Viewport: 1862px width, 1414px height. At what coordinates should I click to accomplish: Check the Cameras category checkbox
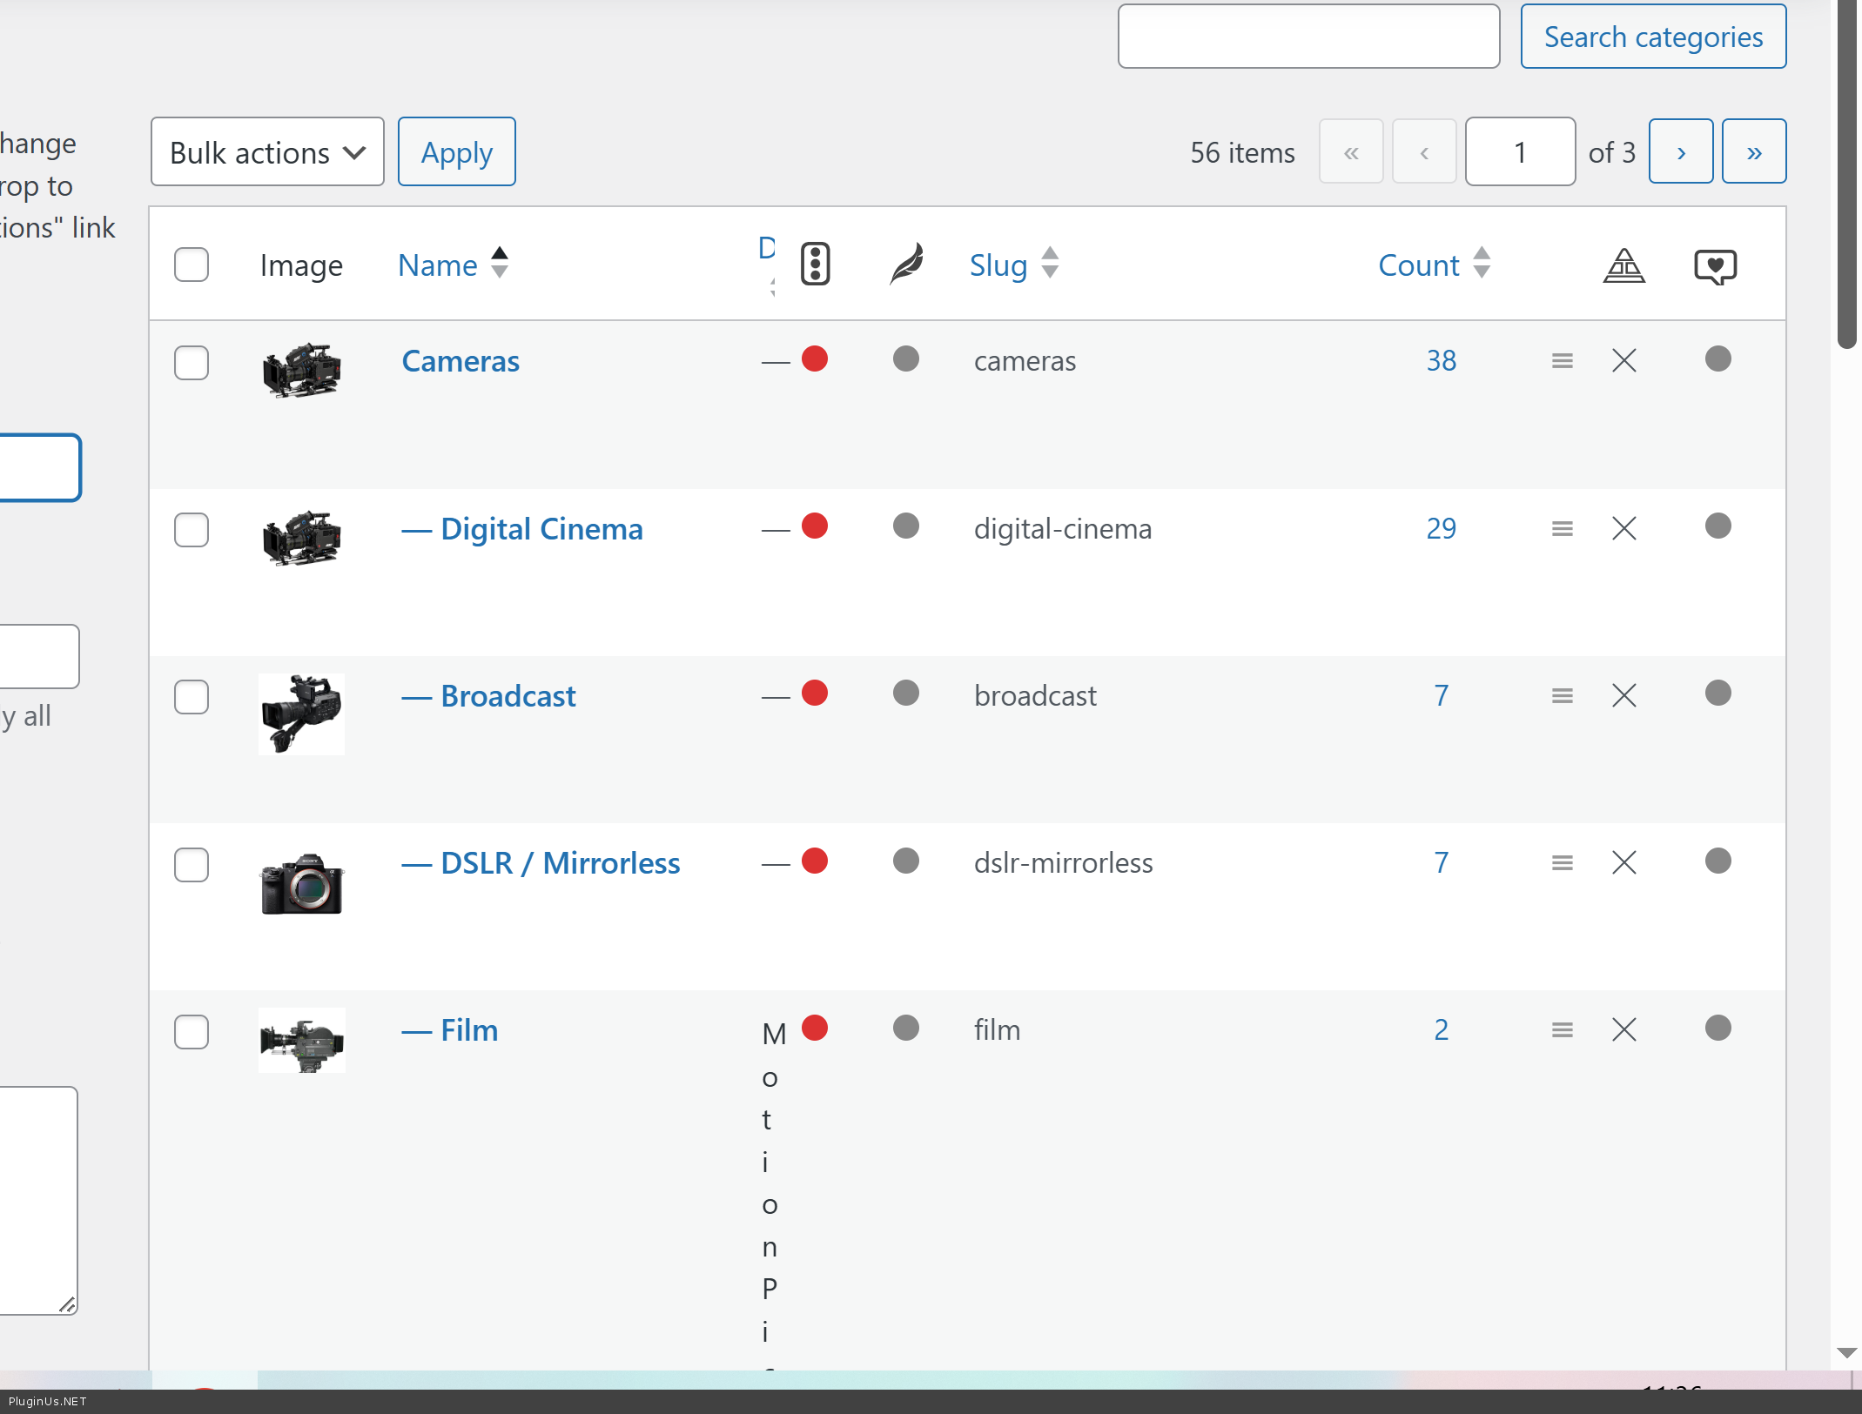click(x=192, y=362)
